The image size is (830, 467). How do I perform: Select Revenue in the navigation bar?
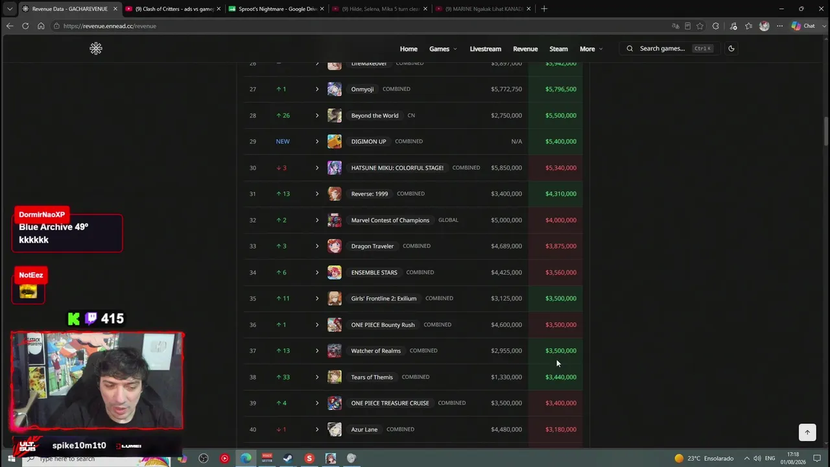[525, 49]
